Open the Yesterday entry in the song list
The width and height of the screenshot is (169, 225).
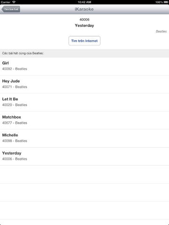tap(84, 156)
